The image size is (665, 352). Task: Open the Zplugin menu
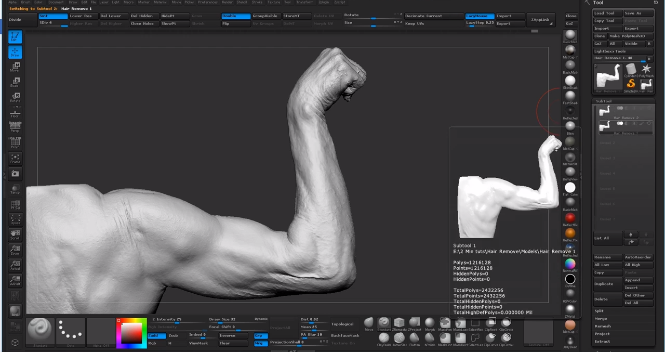point(324,2)
